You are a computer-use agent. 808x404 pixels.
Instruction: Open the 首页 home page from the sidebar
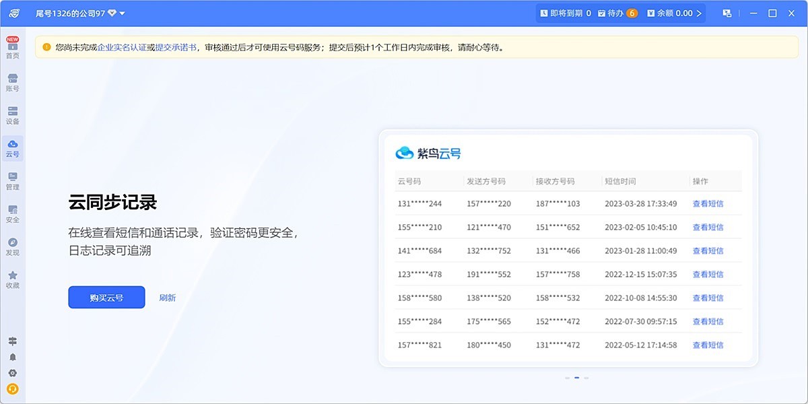coord(12,50)
